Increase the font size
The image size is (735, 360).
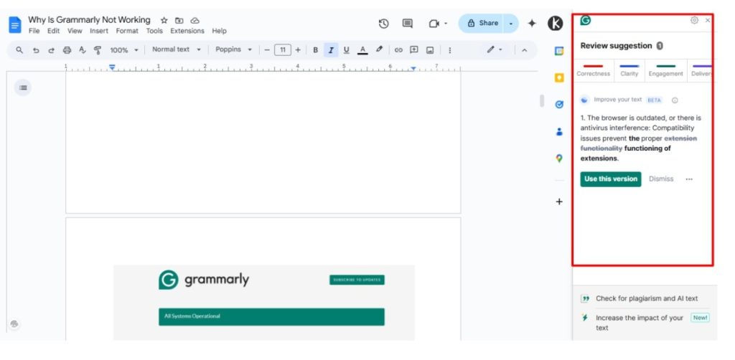298,50
